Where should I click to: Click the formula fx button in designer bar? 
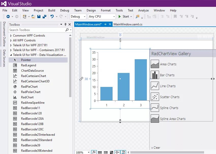point(94,152)
